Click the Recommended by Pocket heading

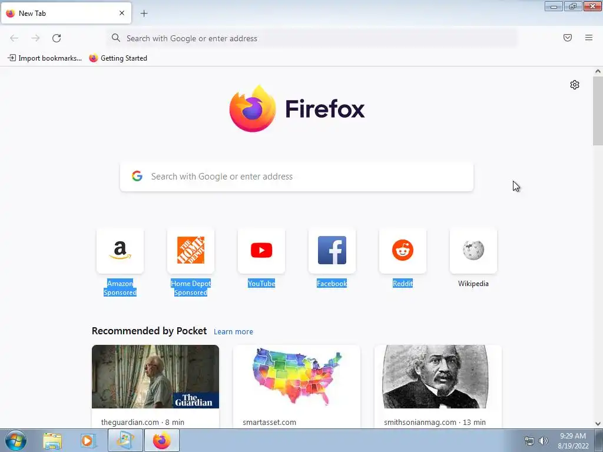pyautogui.click(x=149, y=331)
